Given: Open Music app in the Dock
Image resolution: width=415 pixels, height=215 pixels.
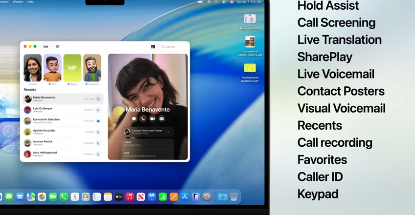Looking at the screenshot, I should [x=130, y=197].
